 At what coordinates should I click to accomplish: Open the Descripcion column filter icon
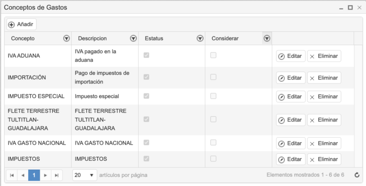click(133, 38)
